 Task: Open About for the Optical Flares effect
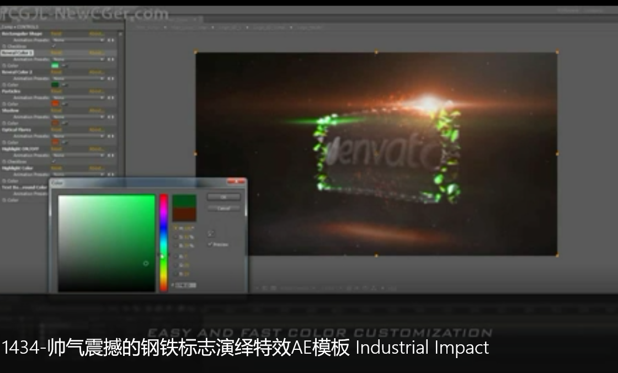coord(97,130)
